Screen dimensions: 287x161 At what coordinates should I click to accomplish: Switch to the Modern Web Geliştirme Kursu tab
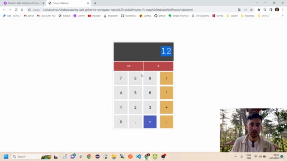[x=24, y=3]
